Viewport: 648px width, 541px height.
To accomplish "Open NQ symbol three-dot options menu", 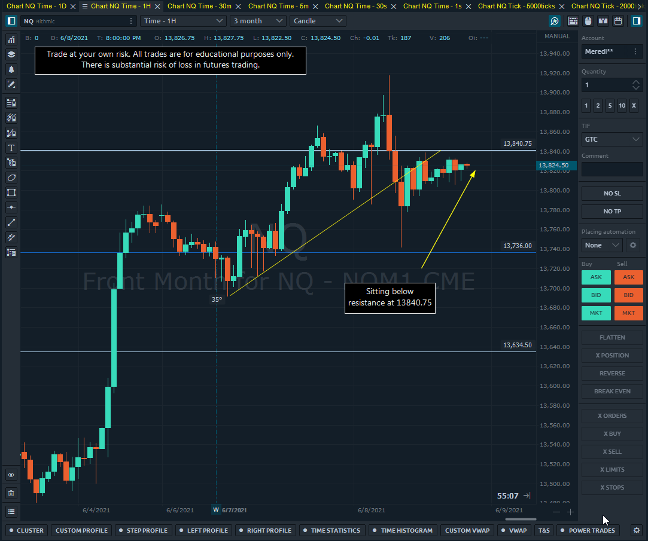I will click(x=131, y=21).
